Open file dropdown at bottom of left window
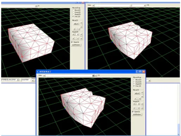 coord(18,80)
